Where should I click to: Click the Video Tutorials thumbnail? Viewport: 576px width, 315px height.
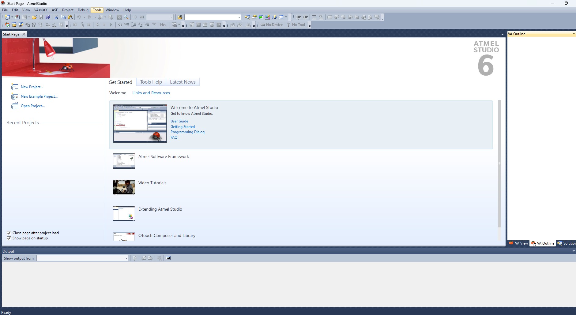(124, 187)
